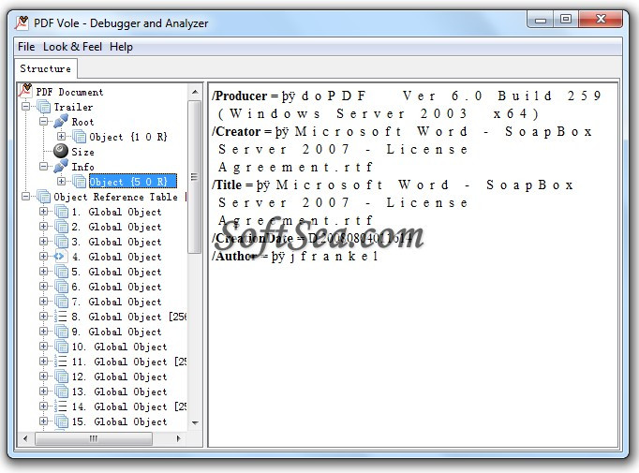
Task: Expand 1. Global Object
Action: [x=44, y=212]
